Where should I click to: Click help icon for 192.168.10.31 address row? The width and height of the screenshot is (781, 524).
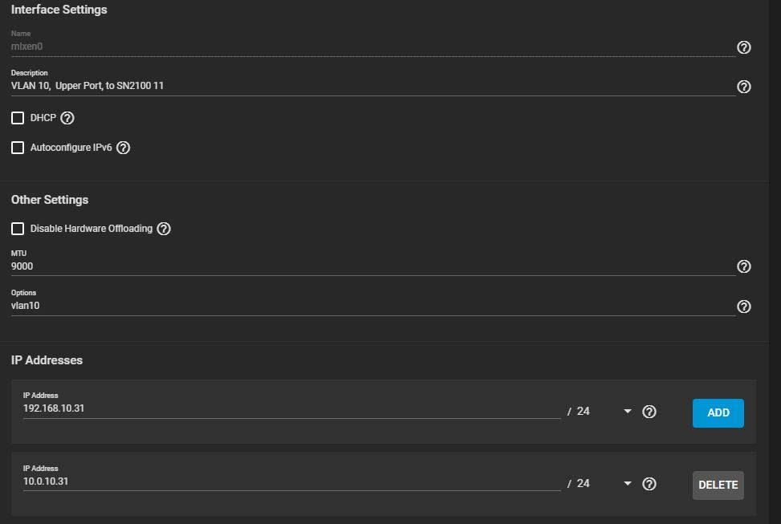click(x=649, y=412)
